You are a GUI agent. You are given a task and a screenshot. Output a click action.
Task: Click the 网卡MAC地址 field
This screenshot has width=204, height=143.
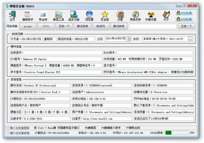tap(164, 99)
